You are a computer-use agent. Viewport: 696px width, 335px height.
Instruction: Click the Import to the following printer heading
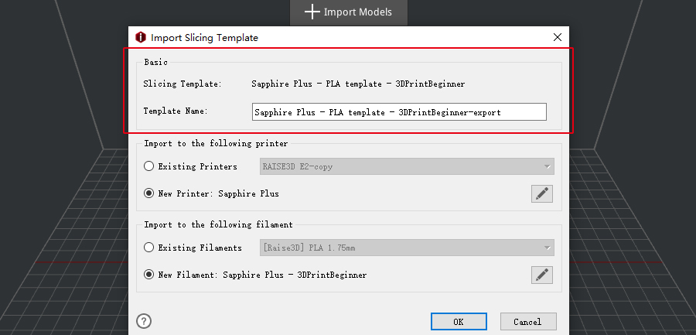pos(216,143)
